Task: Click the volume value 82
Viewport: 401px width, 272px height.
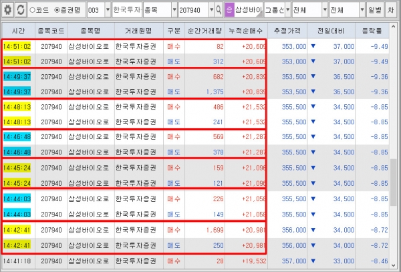Action: [220, 47]
